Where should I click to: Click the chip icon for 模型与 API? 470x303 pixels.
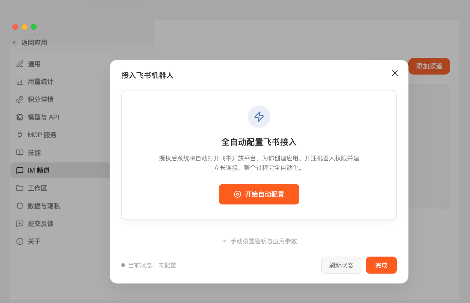click(20, 117)
